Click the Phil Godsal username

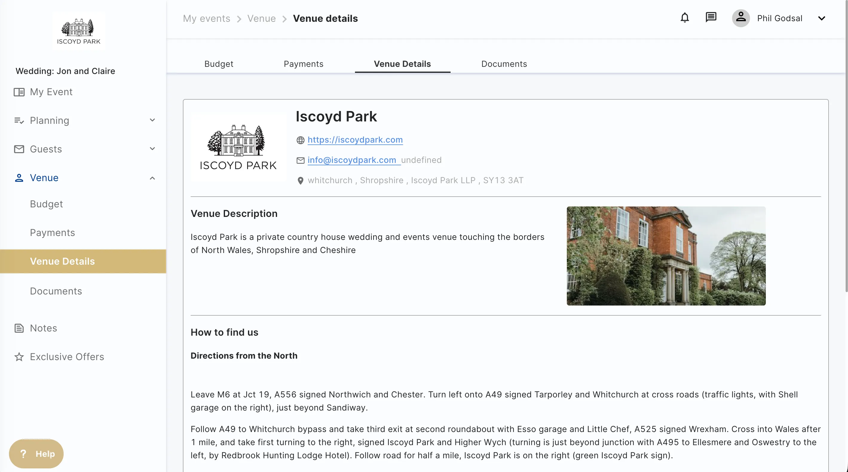[x=780, y=18]
